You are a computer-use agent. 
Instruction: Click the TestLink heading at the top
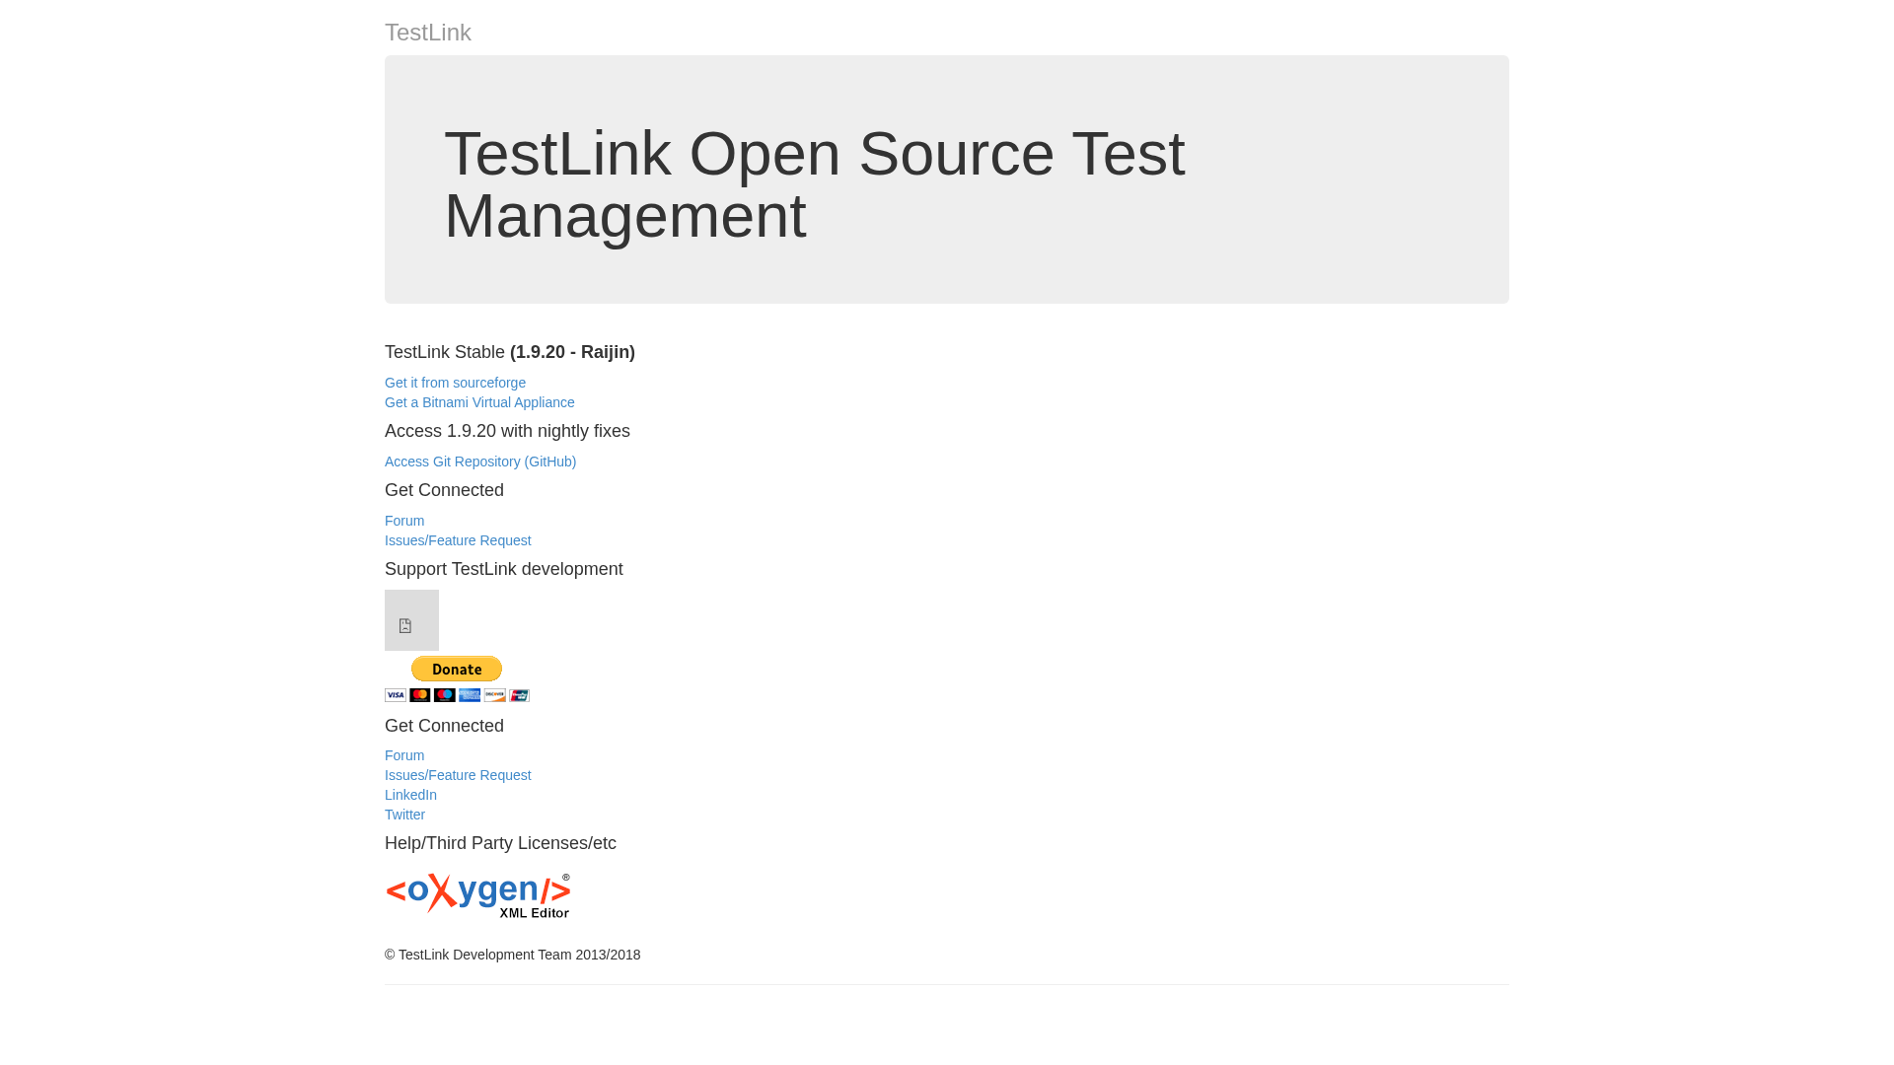tap(428, 33)
